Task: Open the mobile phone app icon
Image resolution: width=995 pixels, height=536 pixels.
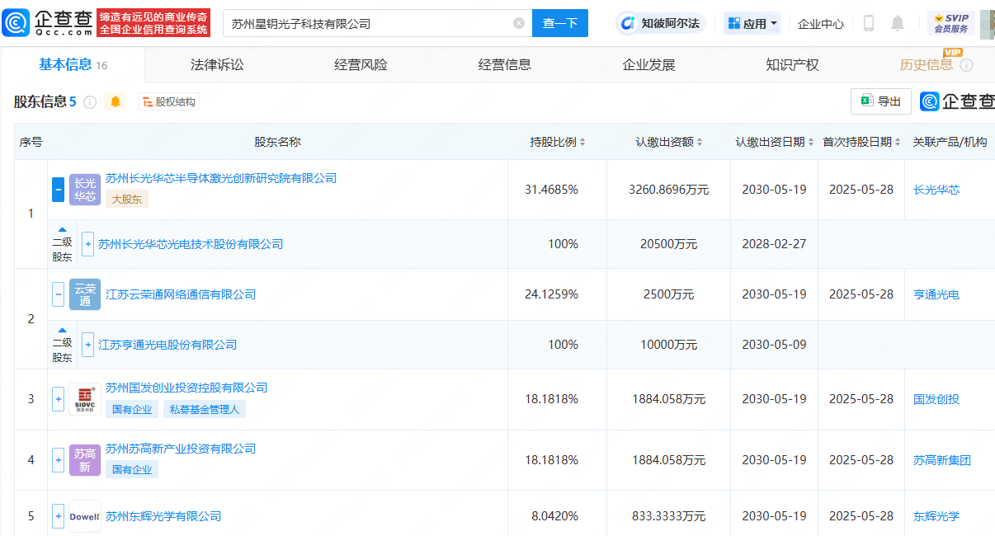Action: pyautogui.click(x=868, y=23)
